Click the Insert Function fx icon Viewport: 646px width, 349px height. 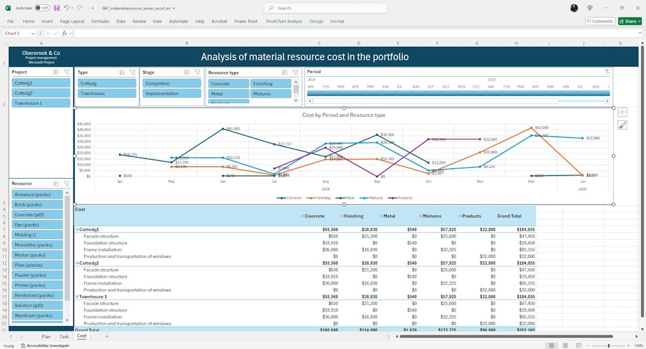(65, 33)
